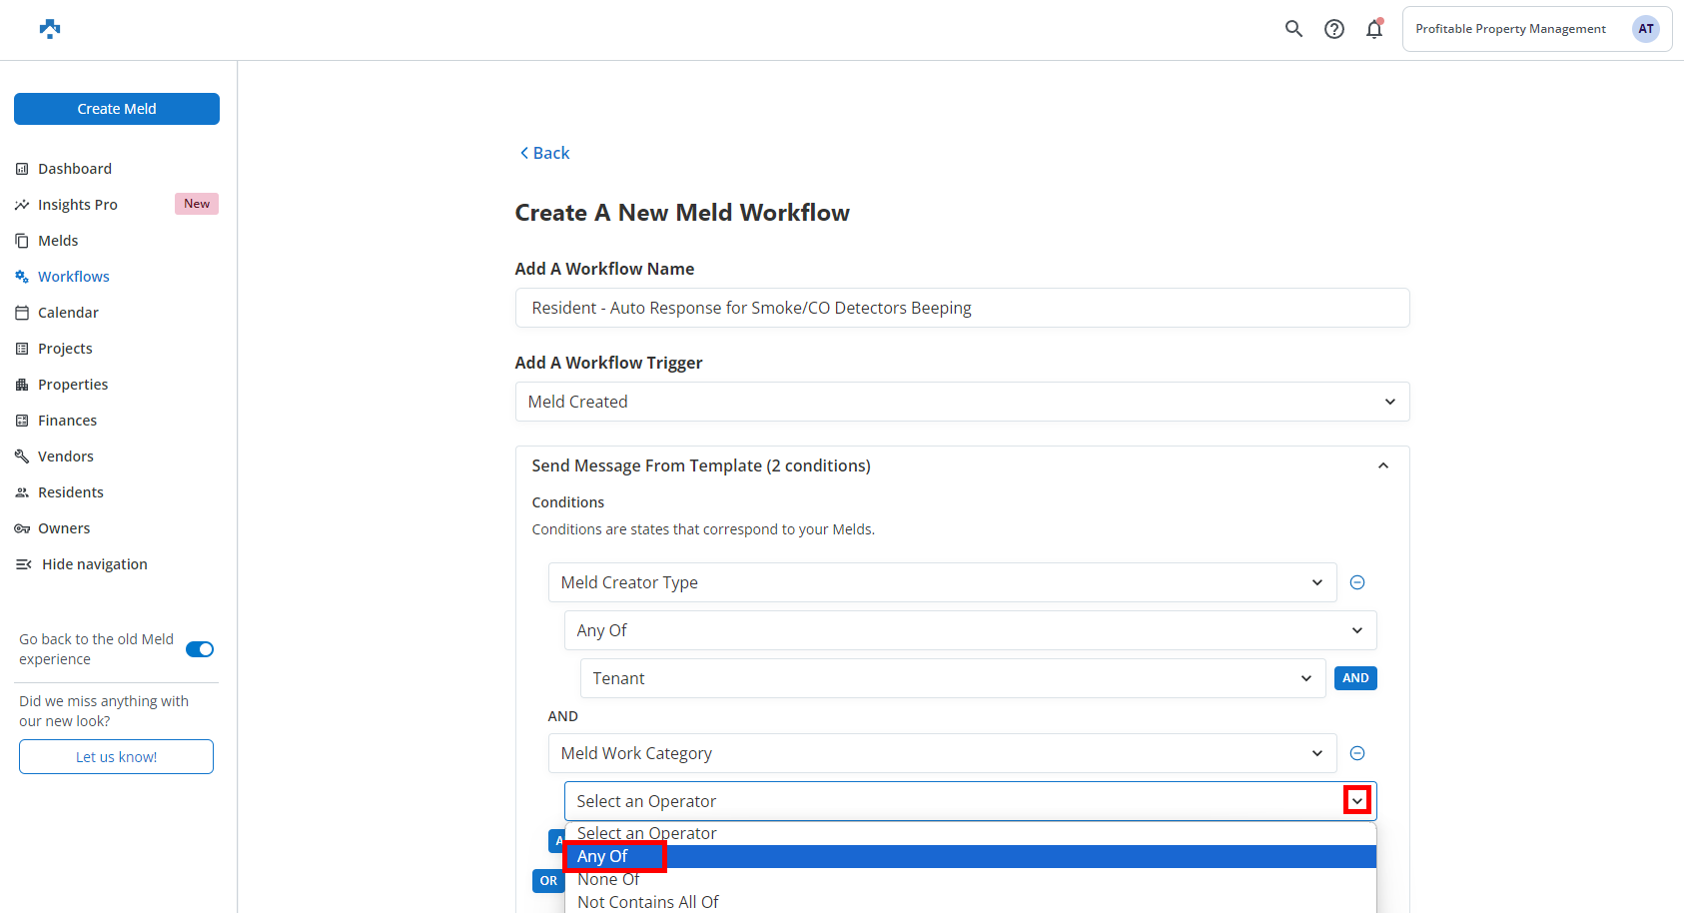
Task: Open the Meld Creator Type dropdown
Action: (942, 582)
